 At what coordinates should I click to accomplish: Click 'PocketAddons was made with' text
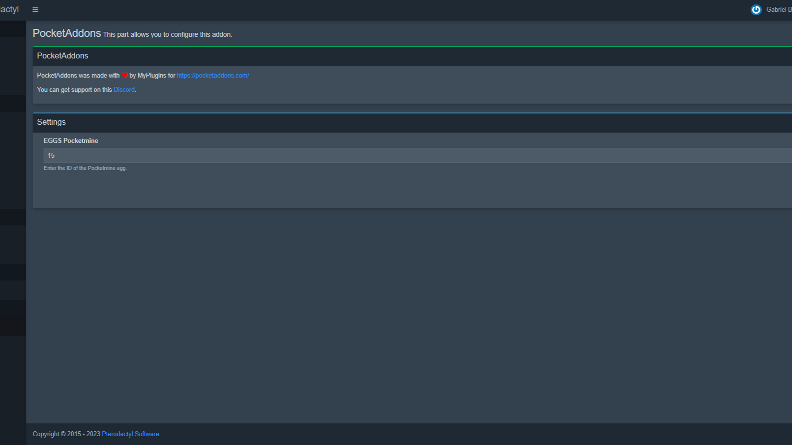pos(78,76)
